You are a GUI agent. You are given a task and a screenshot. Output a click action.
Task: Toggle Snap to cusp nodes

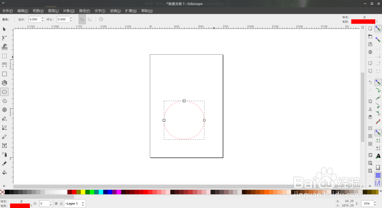pos(378,106)
